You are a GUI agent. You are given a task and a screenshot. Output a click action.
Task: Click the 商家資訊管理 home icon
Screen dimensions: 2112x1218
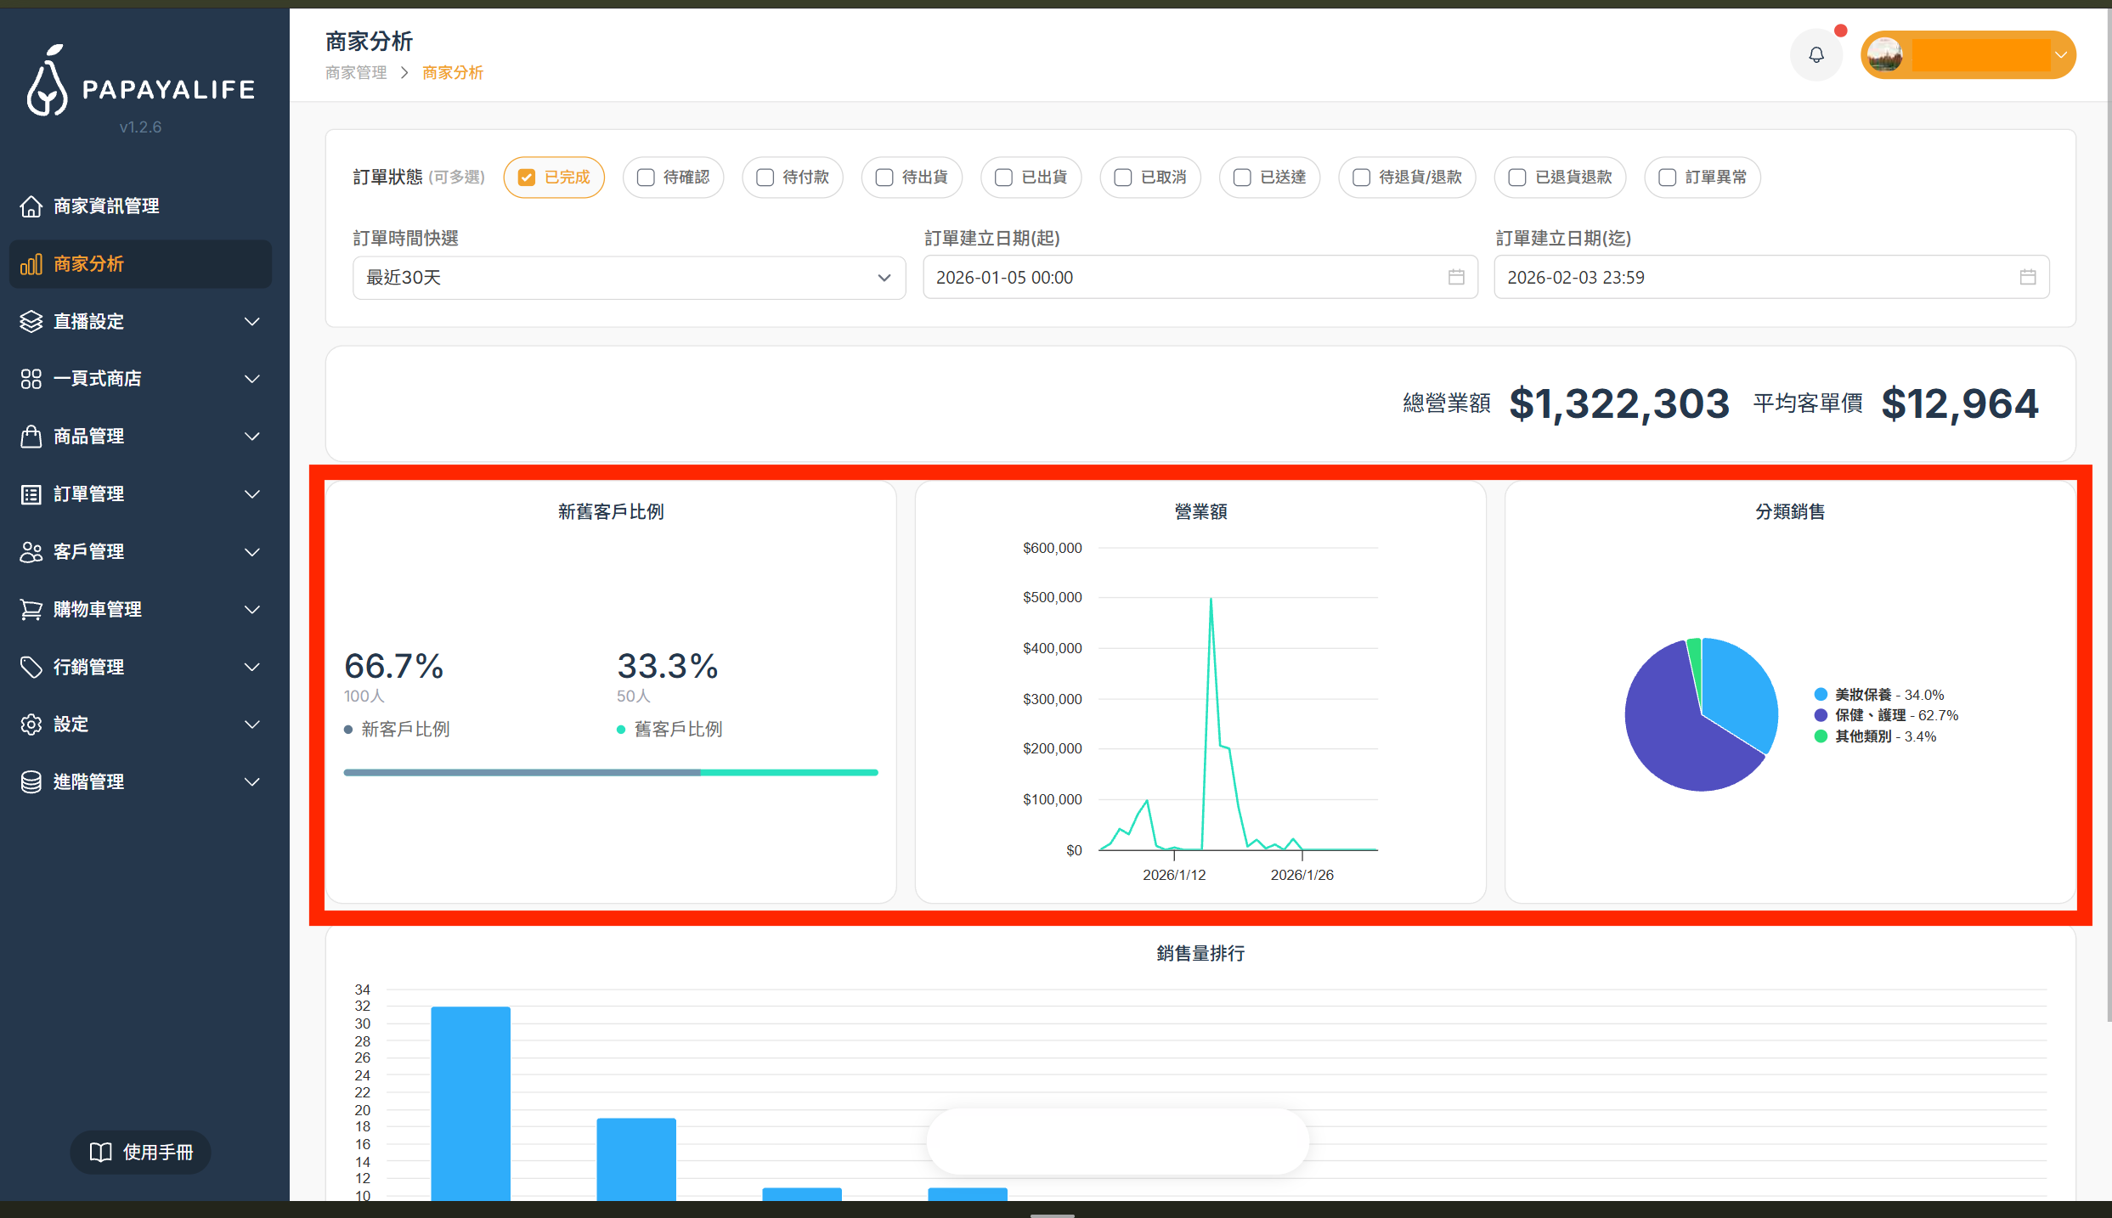31,206
